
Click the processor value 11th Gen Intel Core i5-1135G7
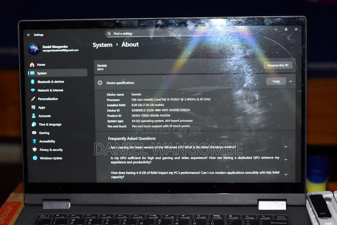[x=171, y=99]
